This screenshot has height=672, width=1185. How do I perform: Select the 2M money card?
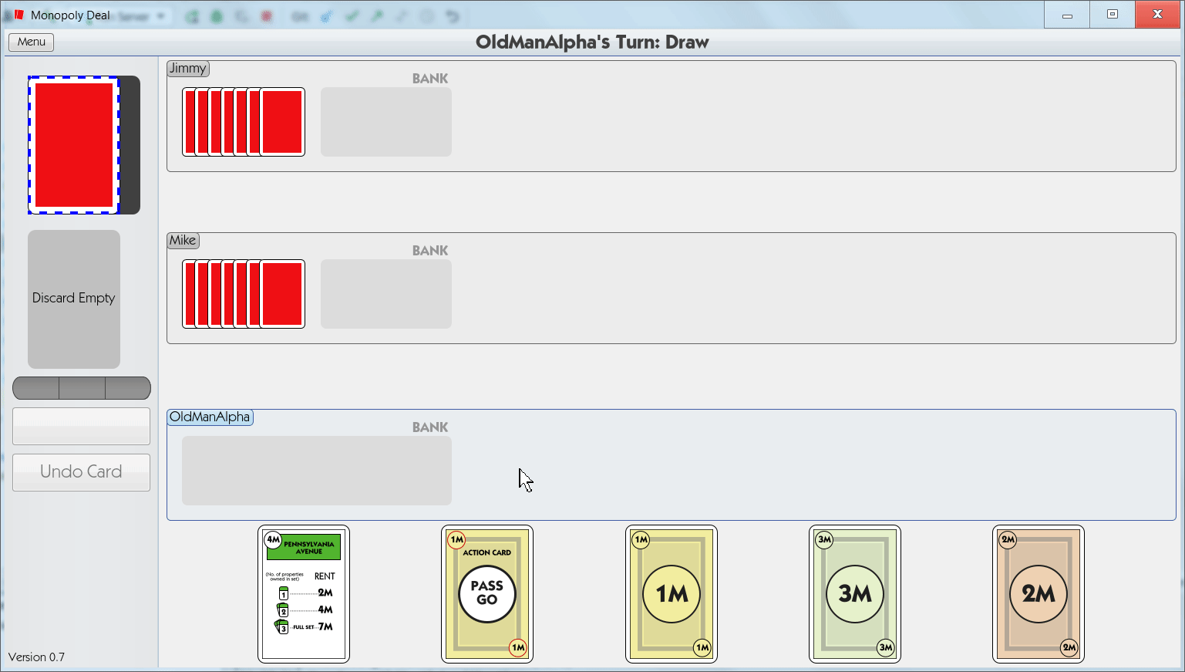click(x=1039, y=594)
